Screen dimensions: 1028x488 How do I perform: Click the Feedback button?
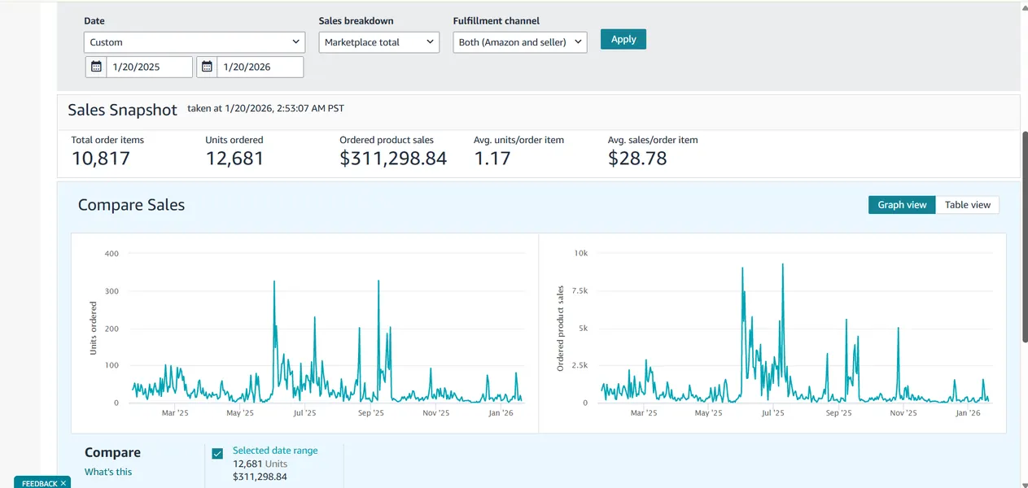39,483
